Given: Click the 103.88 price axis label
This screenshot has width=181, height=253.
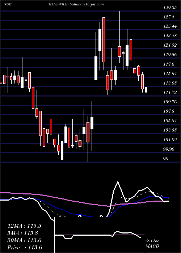Looking at the screenshot, I should (x=170, y=130).
